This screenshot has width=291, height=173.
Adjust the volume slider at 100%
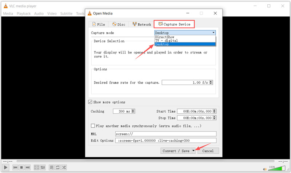(276, 168)
